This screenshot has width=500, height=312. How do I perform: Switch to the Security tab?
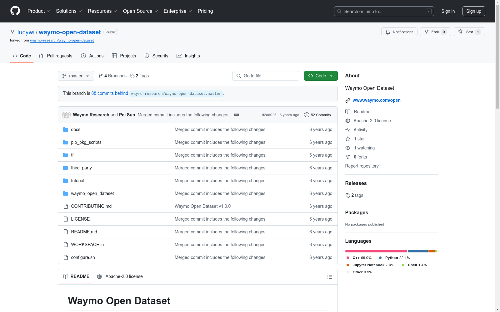pos(156,56)
